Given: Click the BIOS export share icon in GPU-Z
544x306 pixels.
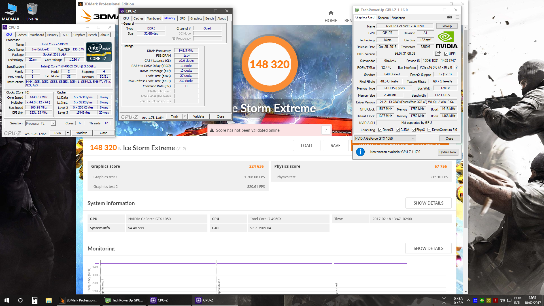Looking at the screenshot, I should click(438, 54).
